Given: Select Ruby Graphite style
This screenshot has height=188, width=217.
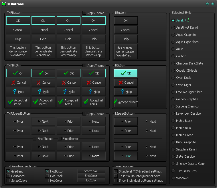Looking at the screenshot, I should coord(173,142).
